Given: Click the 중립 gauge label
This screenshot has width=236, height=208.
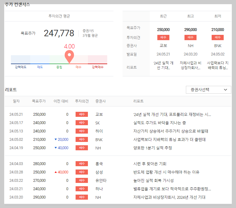Looking at the screenshot, I should pos(59,67).
